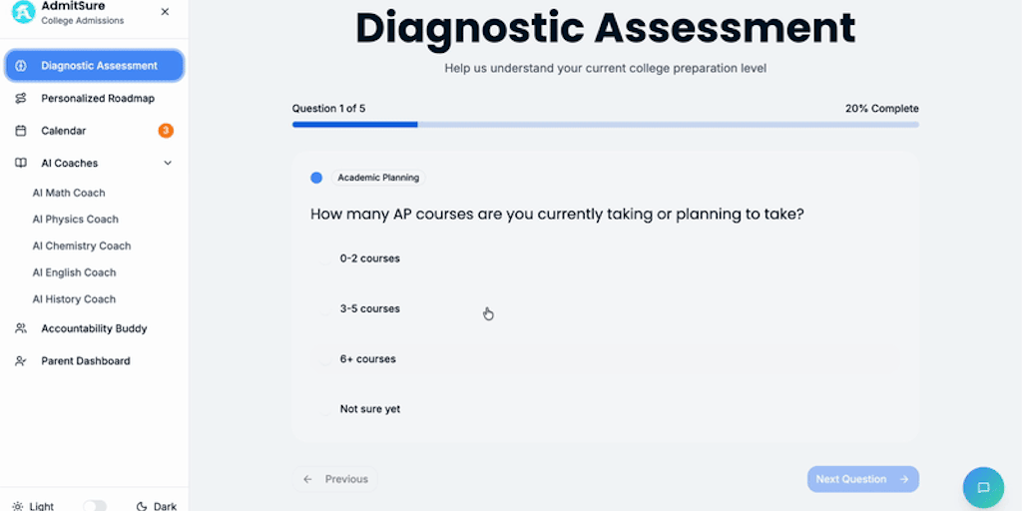The image size is (1022, 511).
Task: Click the Calendar icon in sidebar
Action: tap(21, 131)
